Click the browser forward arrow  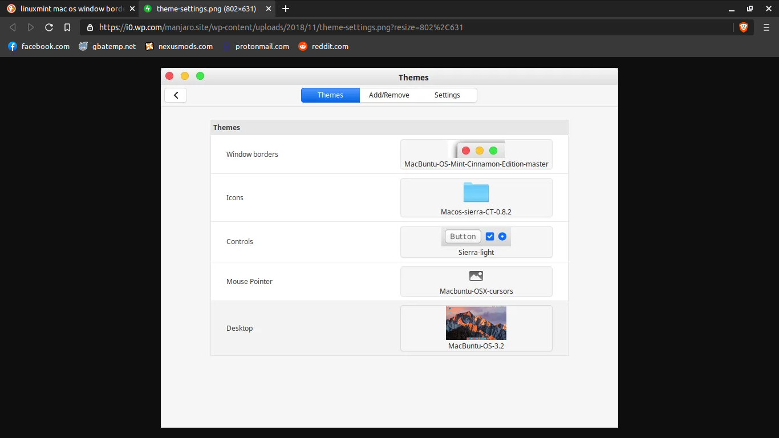tap(31, 27)
